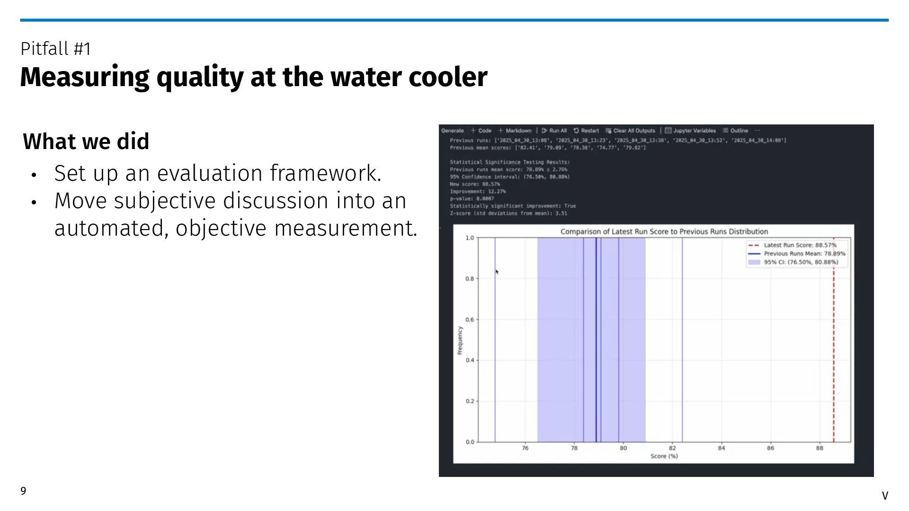
Task: Restart the notebook kernel
Action: pyautogui.click(x=586, y=131)
